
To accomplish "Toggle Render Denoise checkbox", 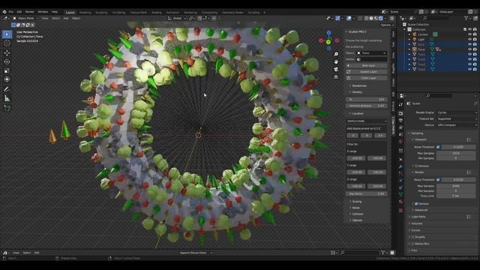I will tap(416, 204).
